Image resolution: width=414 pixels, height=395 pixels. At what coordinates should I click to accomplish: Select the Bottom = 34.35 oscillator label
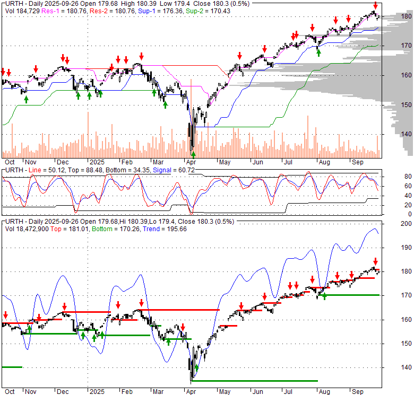[x=127, y=170]
